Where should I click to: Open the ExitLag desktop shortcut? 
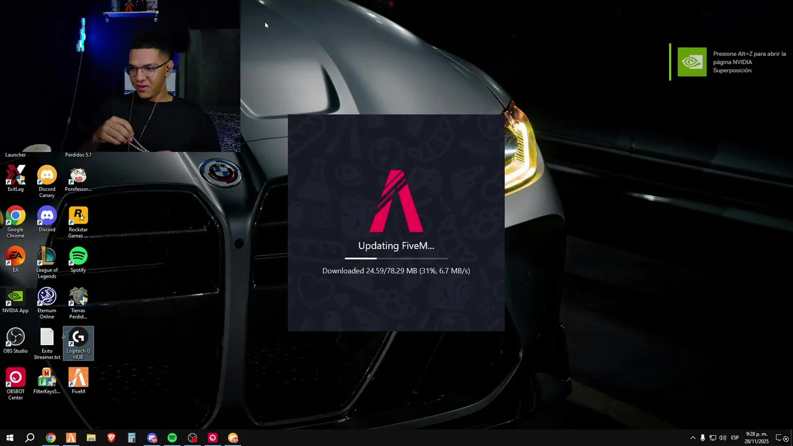pyautogui.click(x=15, y=178)
